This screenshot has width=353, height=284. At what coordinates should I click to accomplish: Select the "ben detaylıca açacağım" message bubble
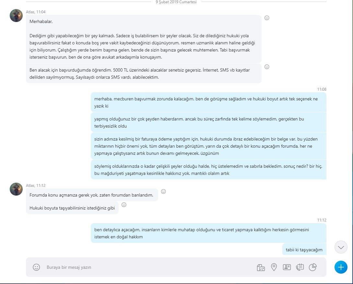208,233
